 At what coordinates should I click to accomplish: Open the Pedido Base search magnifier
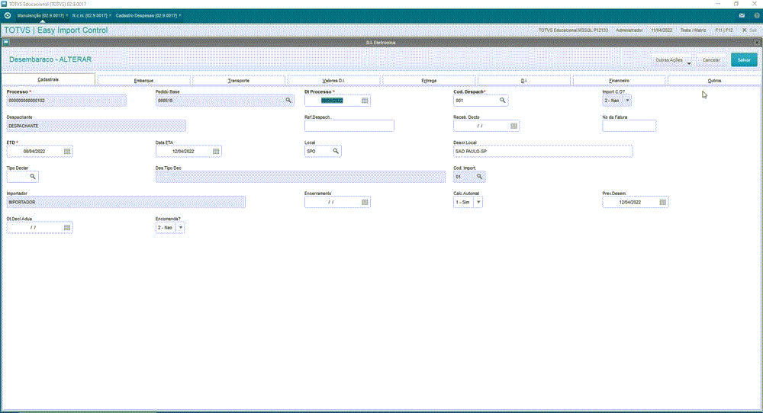point(288,101)
